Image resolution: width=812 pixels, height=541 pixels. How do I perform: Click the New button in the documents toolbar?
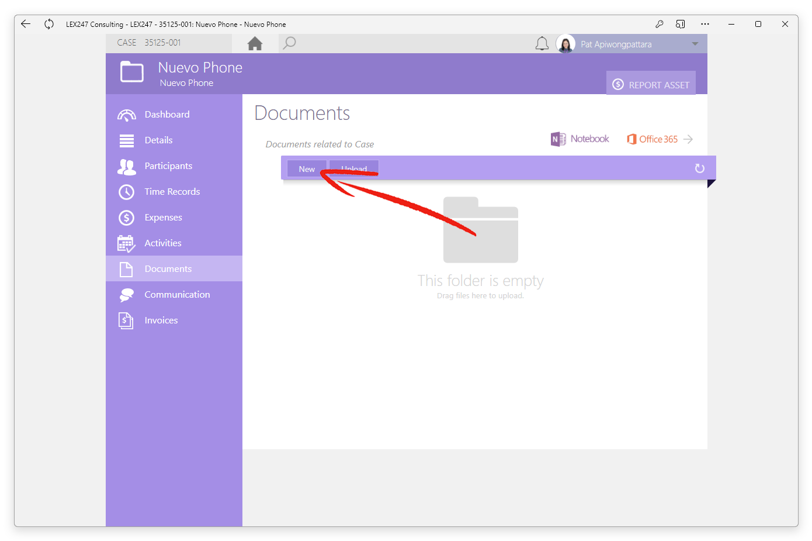[x=307, y=168]
